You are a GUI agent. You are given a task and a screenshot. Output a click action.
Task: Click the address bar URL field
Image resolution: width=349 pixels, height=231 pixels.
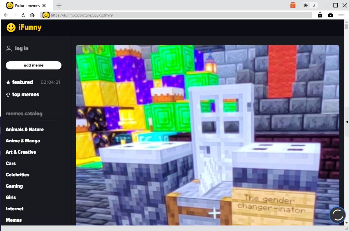click(x=181, y=15)
